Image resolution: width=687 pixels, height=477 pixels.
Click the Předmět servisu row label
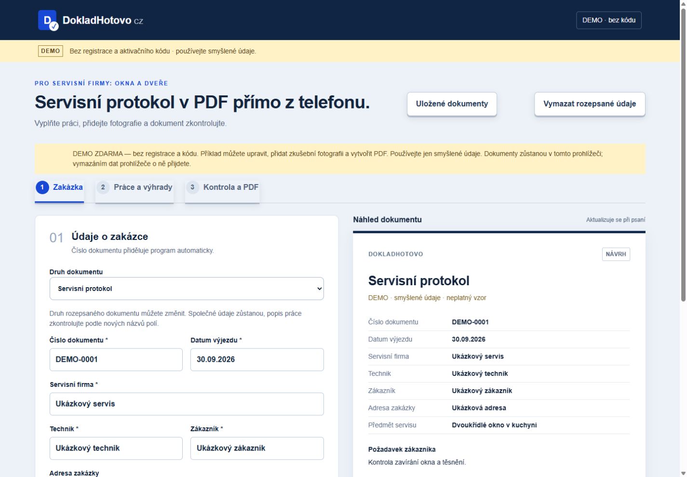pos(392,425)
